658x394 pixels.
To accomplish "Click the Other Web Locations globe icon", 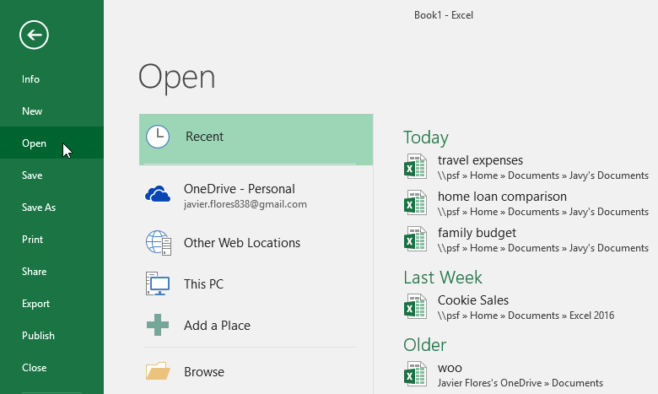I will tap(158, 243).
